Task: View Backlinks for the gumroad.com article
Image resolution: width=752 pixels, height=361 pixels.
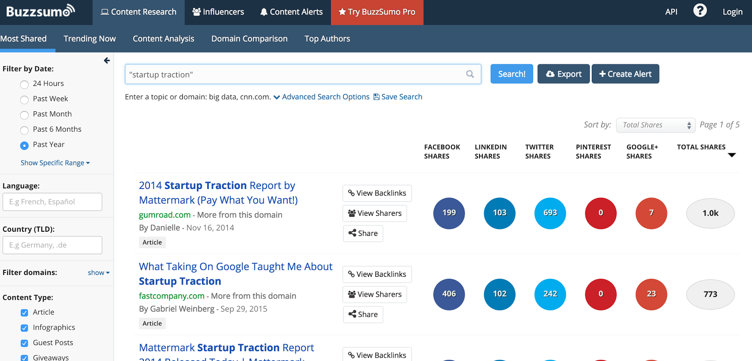Action: (x=377, y=193)
